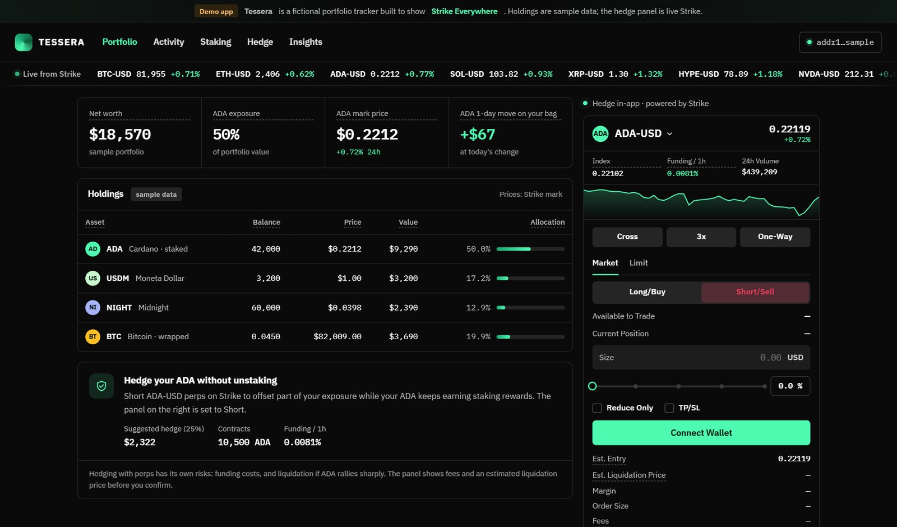
Task: Click the Balance column header
Action: 266,223
